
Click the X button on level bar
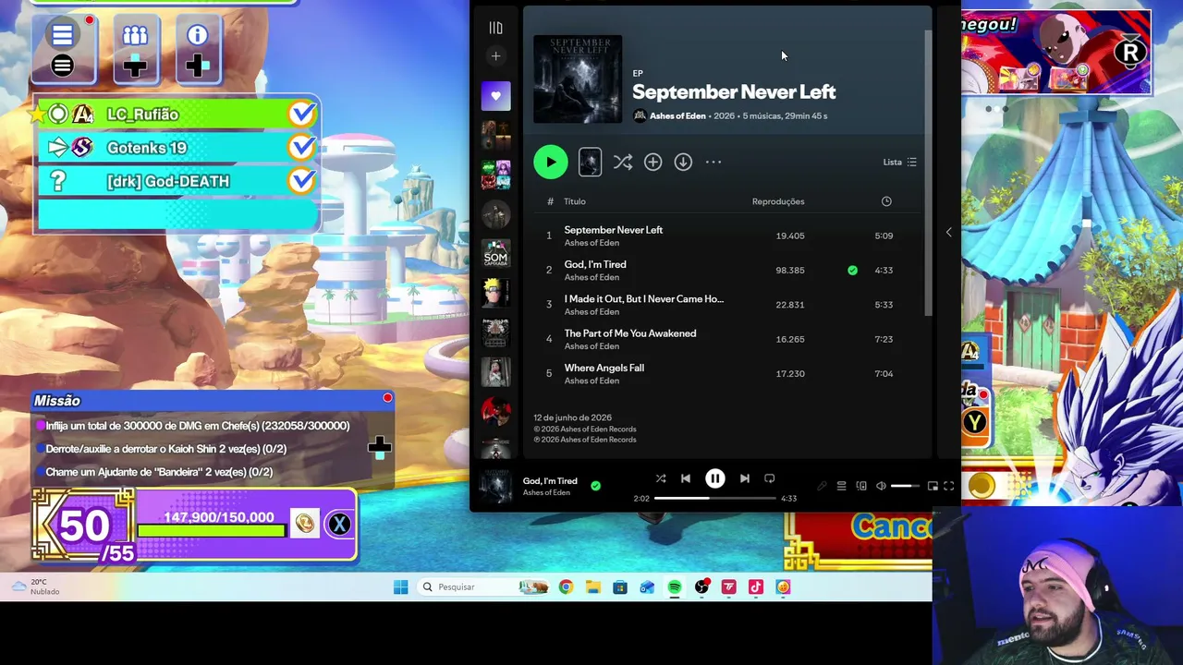pos(339,525)
